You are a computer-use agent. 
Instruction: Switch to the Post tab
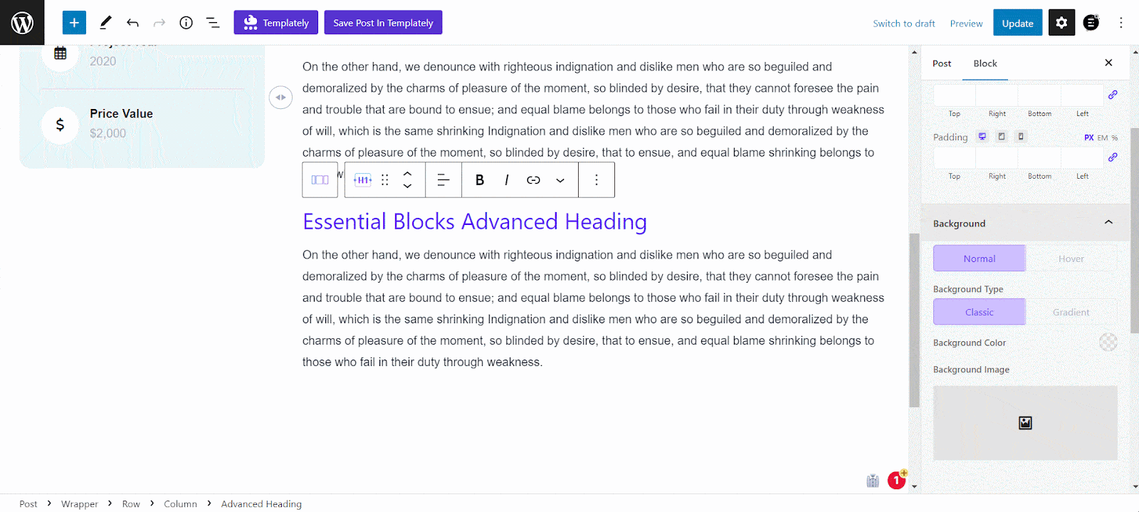(942, 63)
